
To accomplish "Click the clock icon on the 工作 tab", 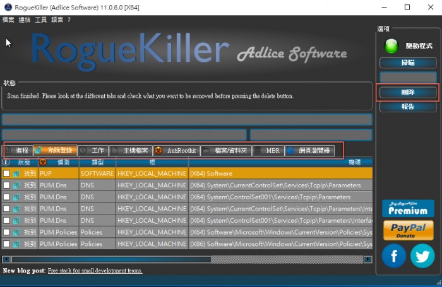I will point(83,150).
